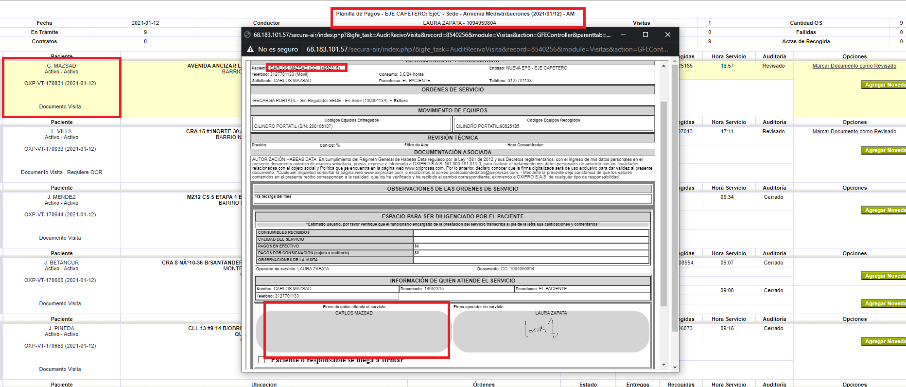Viewport: 906px width, 387px height.
Task: Open Documento Visita for C. MAZSAD
Action: click(x=60, y=106)
